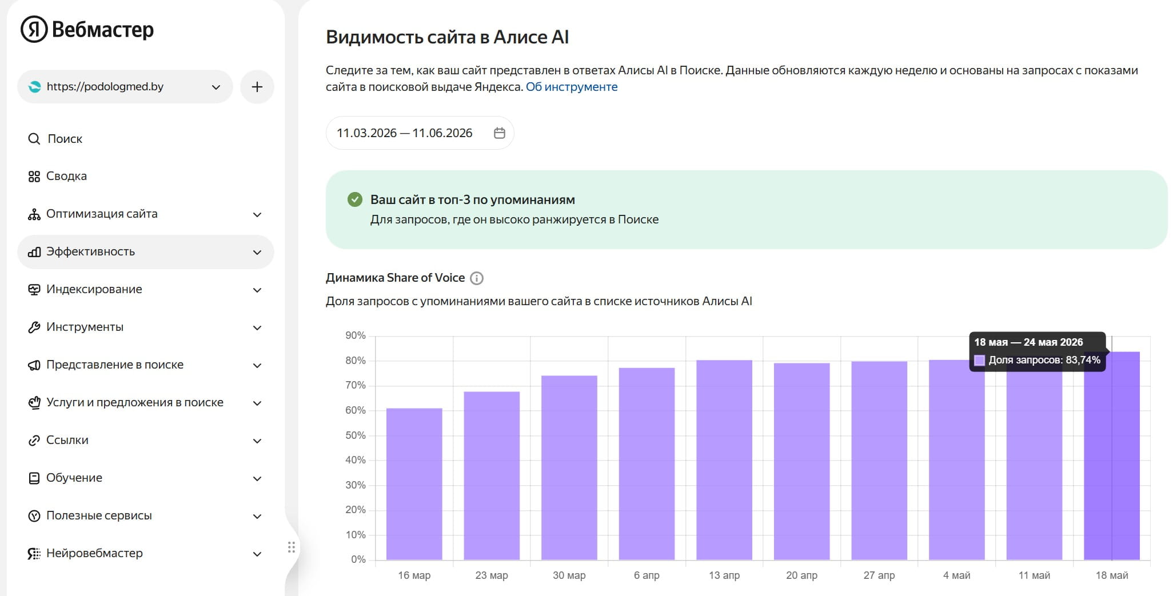
Task: Click the green checkmark status icon
Action: 355,199
